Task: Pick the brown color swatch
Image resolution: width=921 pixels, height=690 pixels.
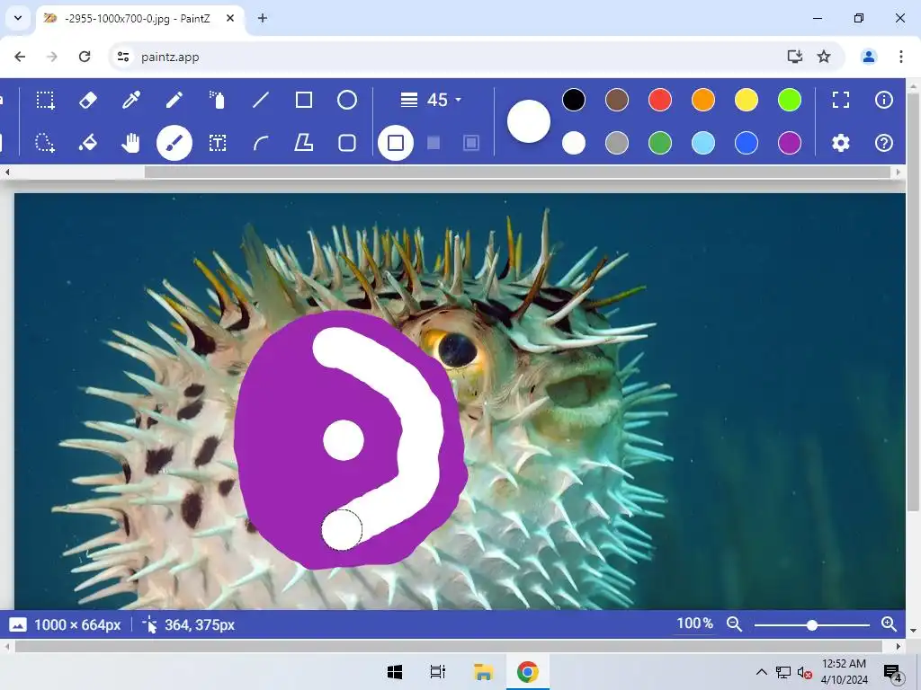Action: click(617, 101)
